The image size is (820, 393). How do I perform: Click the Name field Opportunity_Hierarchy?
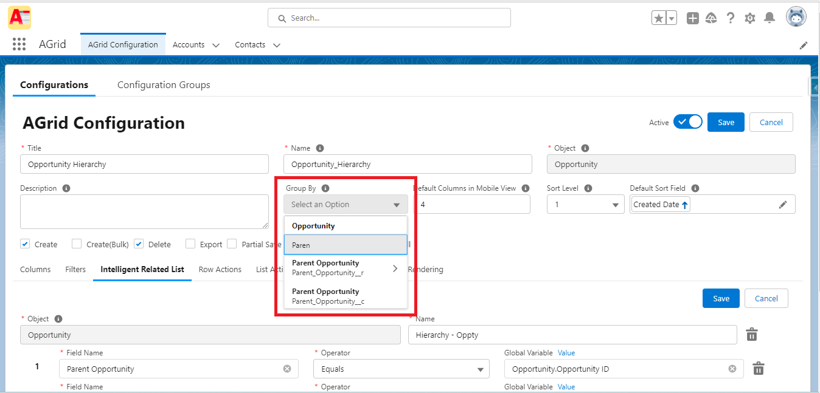[x=408, y=164]
